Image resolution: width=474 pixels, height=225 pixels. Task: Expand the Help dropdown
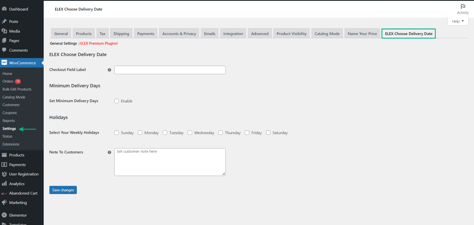pos(458,21)
